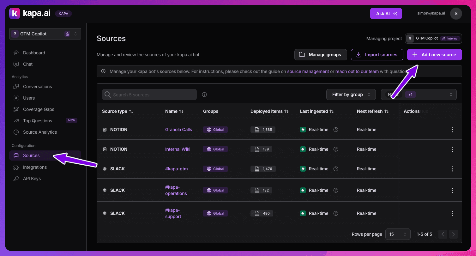476x256 pixels.
Task: Open actions menu for #kapa-gtm
Action: 452,169
